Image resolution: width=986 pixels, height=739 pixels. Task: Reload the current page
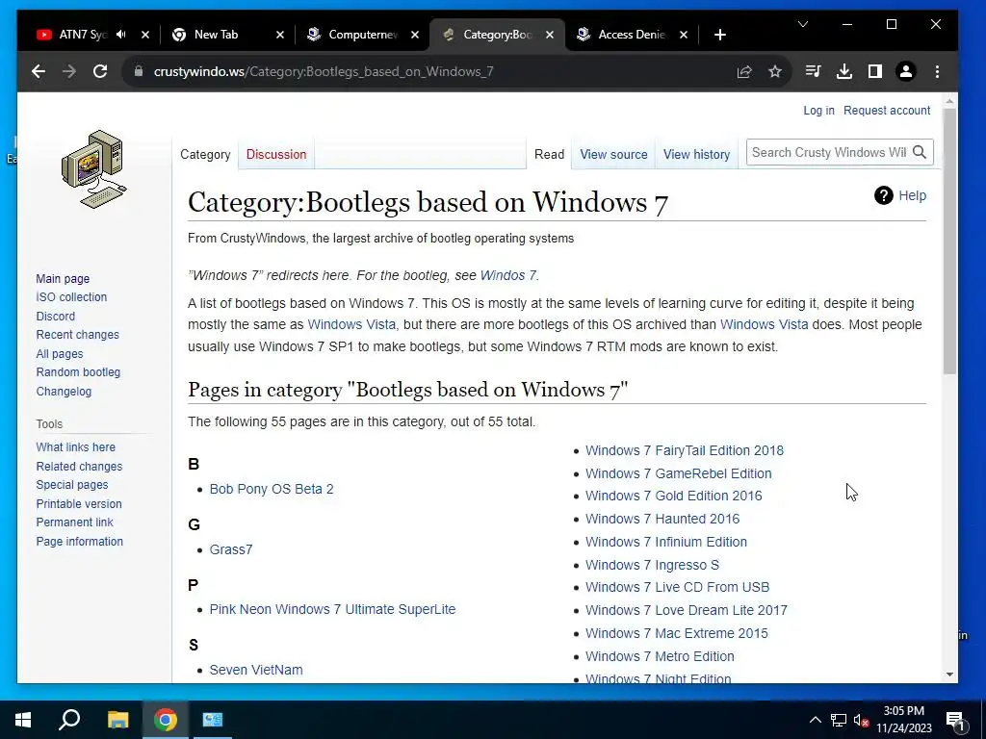click(x=100, y=71)
